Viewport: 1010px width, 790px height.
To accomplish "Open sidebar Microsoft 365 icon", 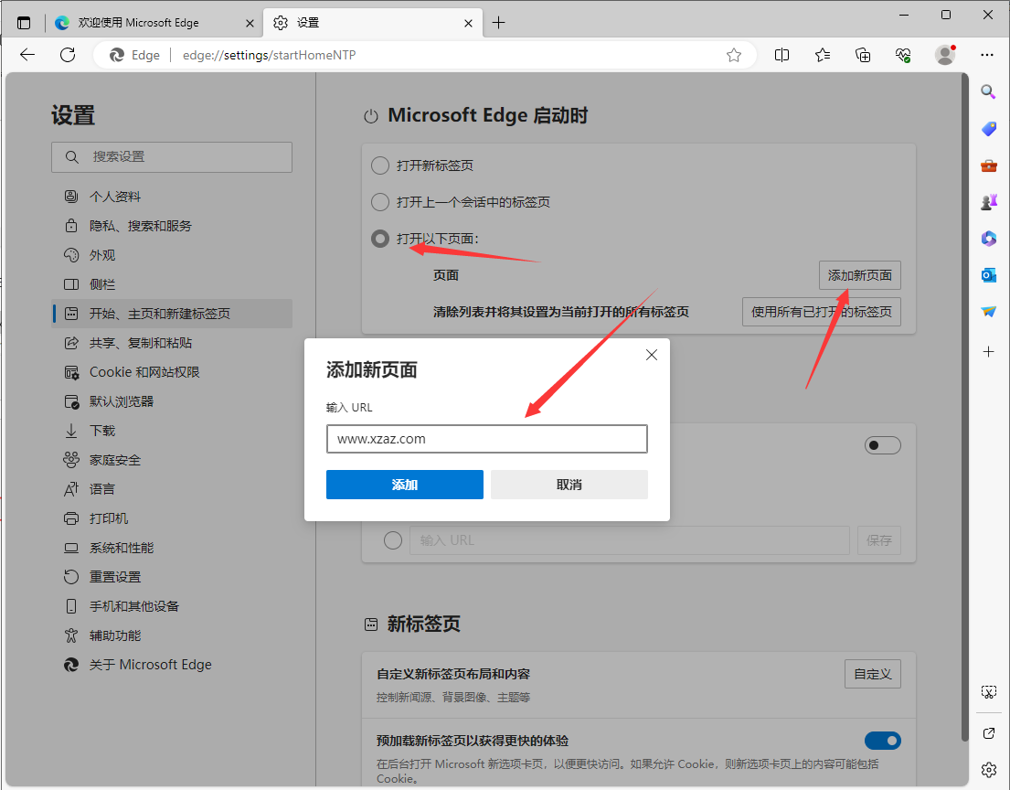I will pos(989,239).
